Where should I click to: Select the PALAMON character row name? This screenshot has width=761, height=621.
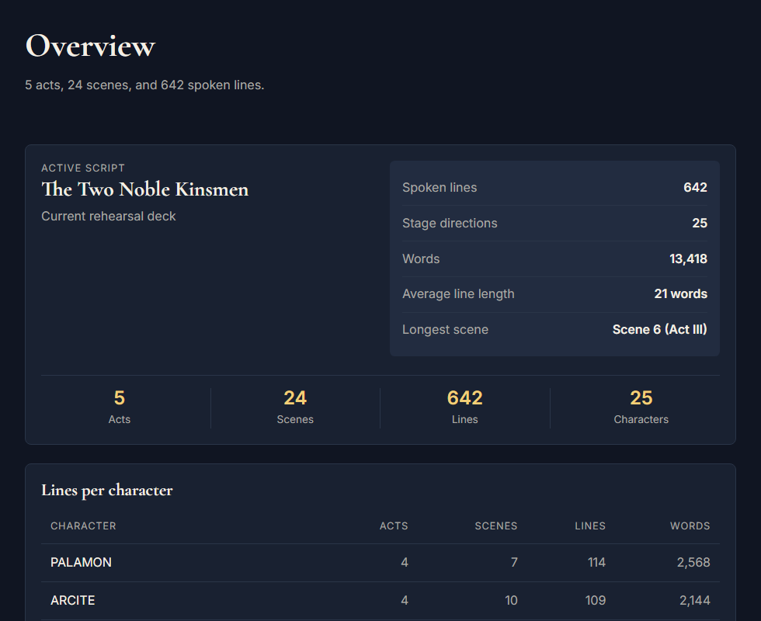pos(81,562)
